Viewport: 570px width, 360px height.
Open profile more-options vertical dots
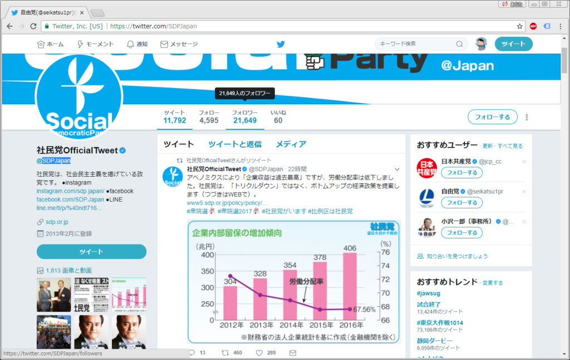pyautogui.click(x=527, y=117)
